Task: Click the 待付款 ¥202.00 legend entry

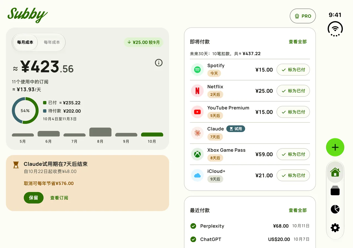Action: (x=62, y=111)
